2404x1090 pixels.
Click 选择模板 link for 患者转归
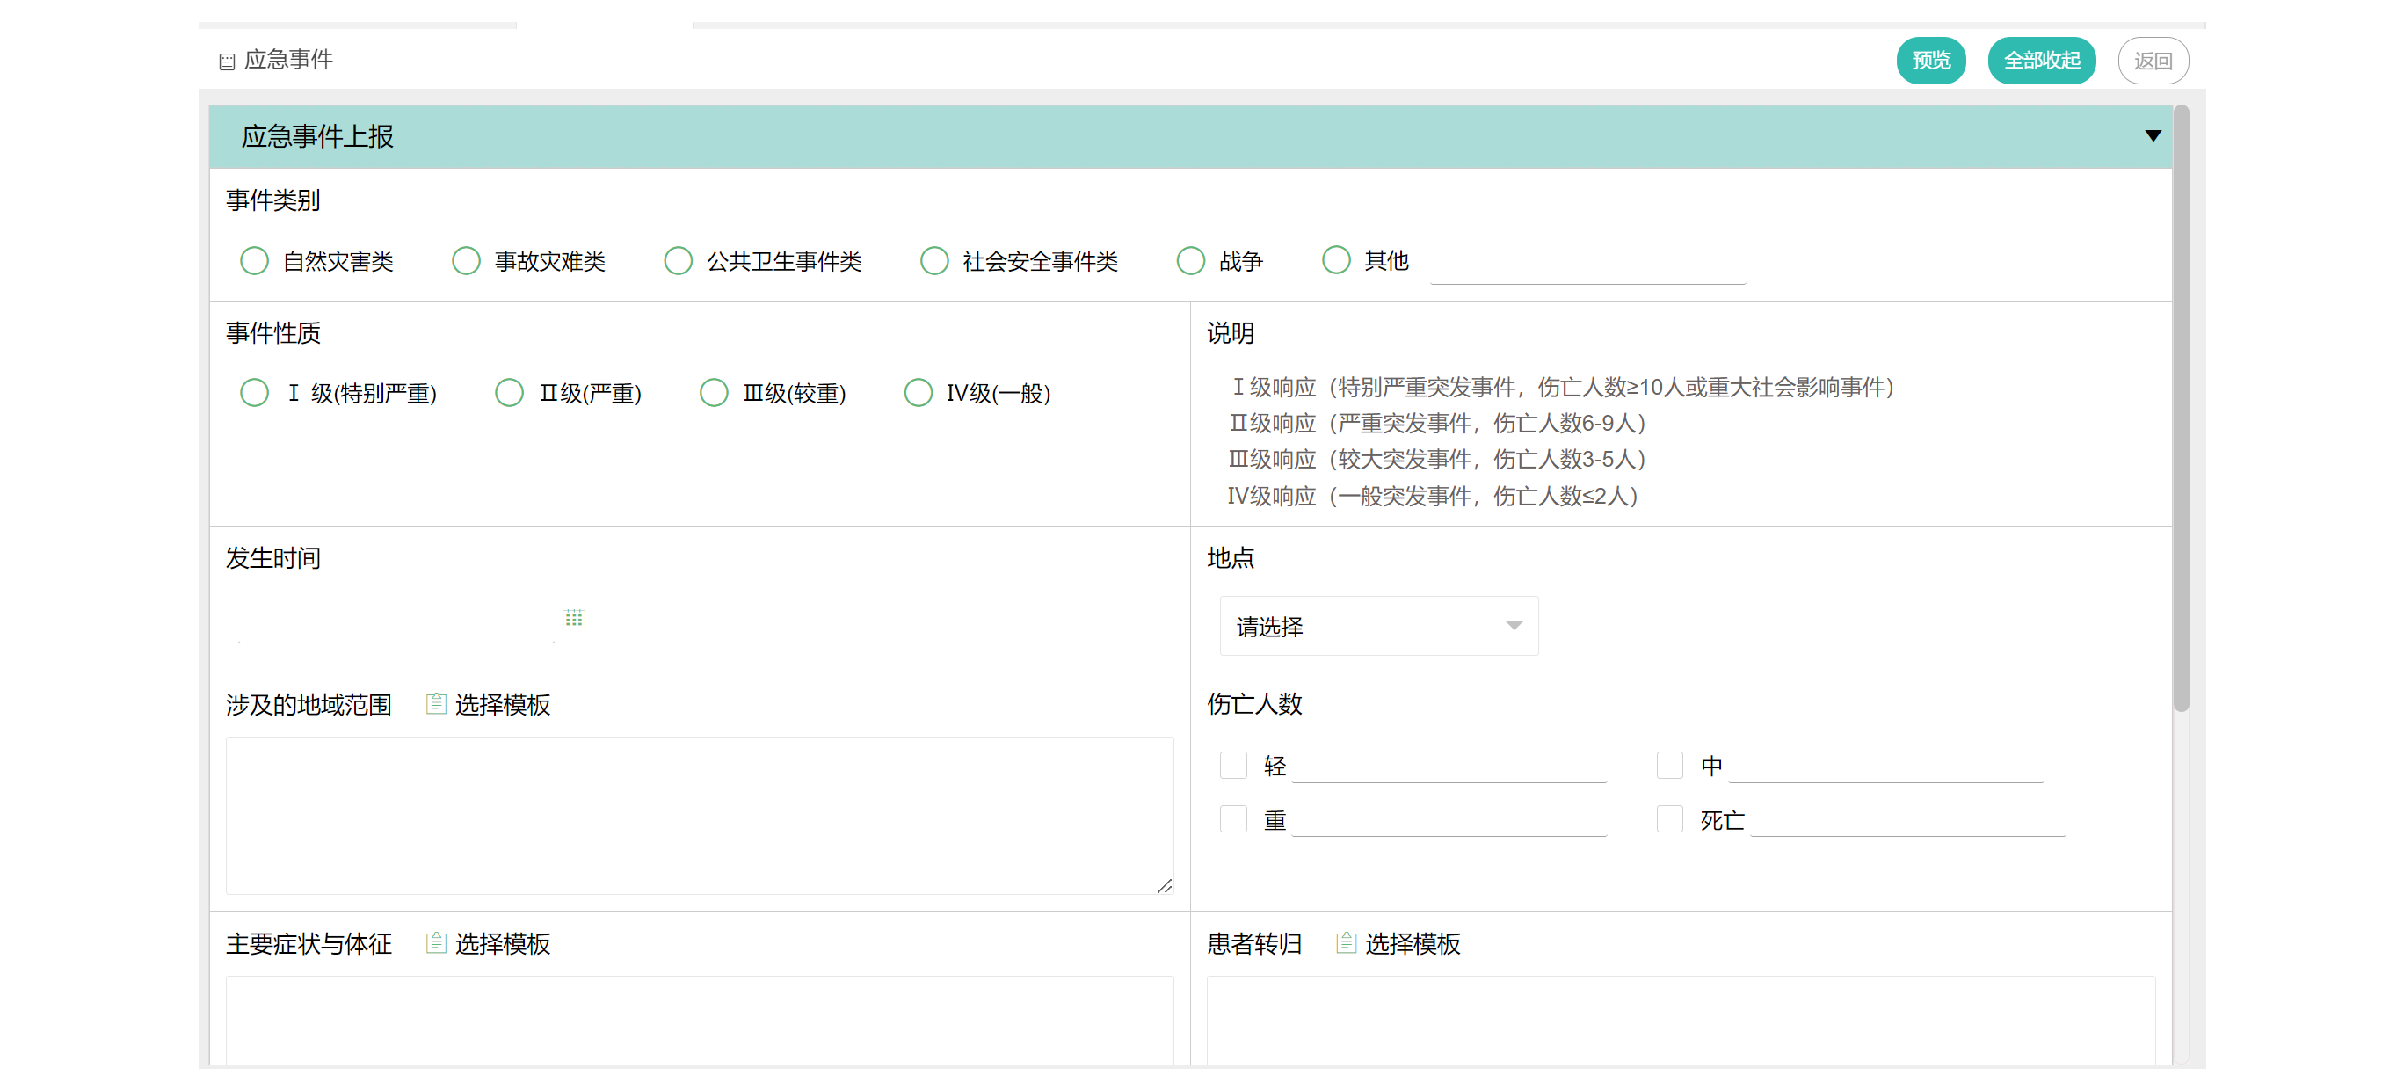(x=1412, y=943)
